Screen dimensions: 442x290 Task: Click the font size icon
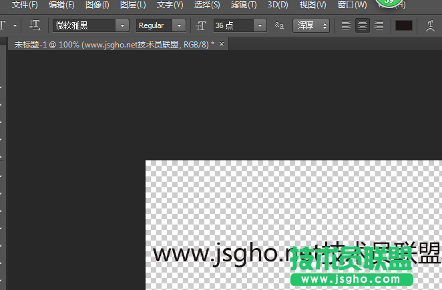click(x=201, y=25)
